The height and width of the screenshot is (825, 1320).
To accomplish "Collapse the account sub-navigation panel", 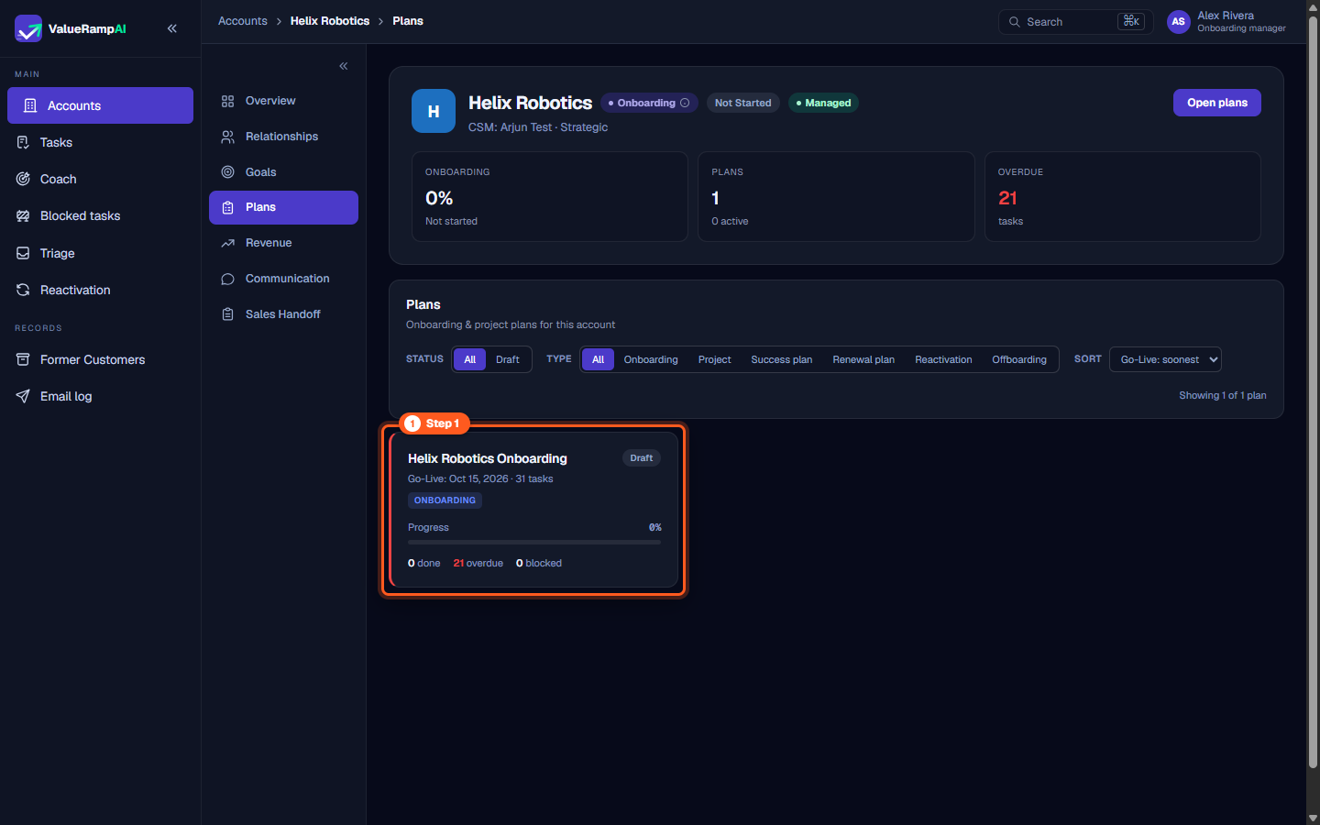I will (344, 66).
